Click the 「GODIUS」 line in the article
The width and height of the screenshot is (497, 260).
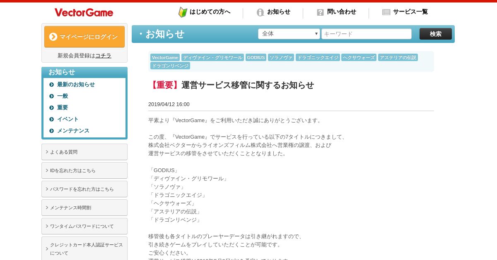[164, 170]
